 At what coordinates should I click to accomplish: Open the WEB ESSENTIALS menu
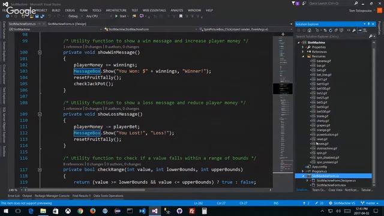pyautogui.click(x=154, y=10)
